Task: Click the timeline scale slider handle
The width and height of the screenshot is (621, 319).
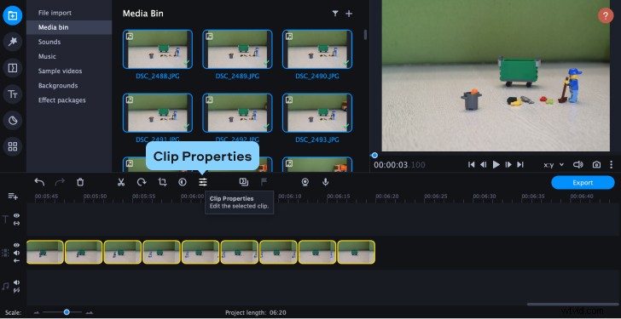Action: [67, 312]
